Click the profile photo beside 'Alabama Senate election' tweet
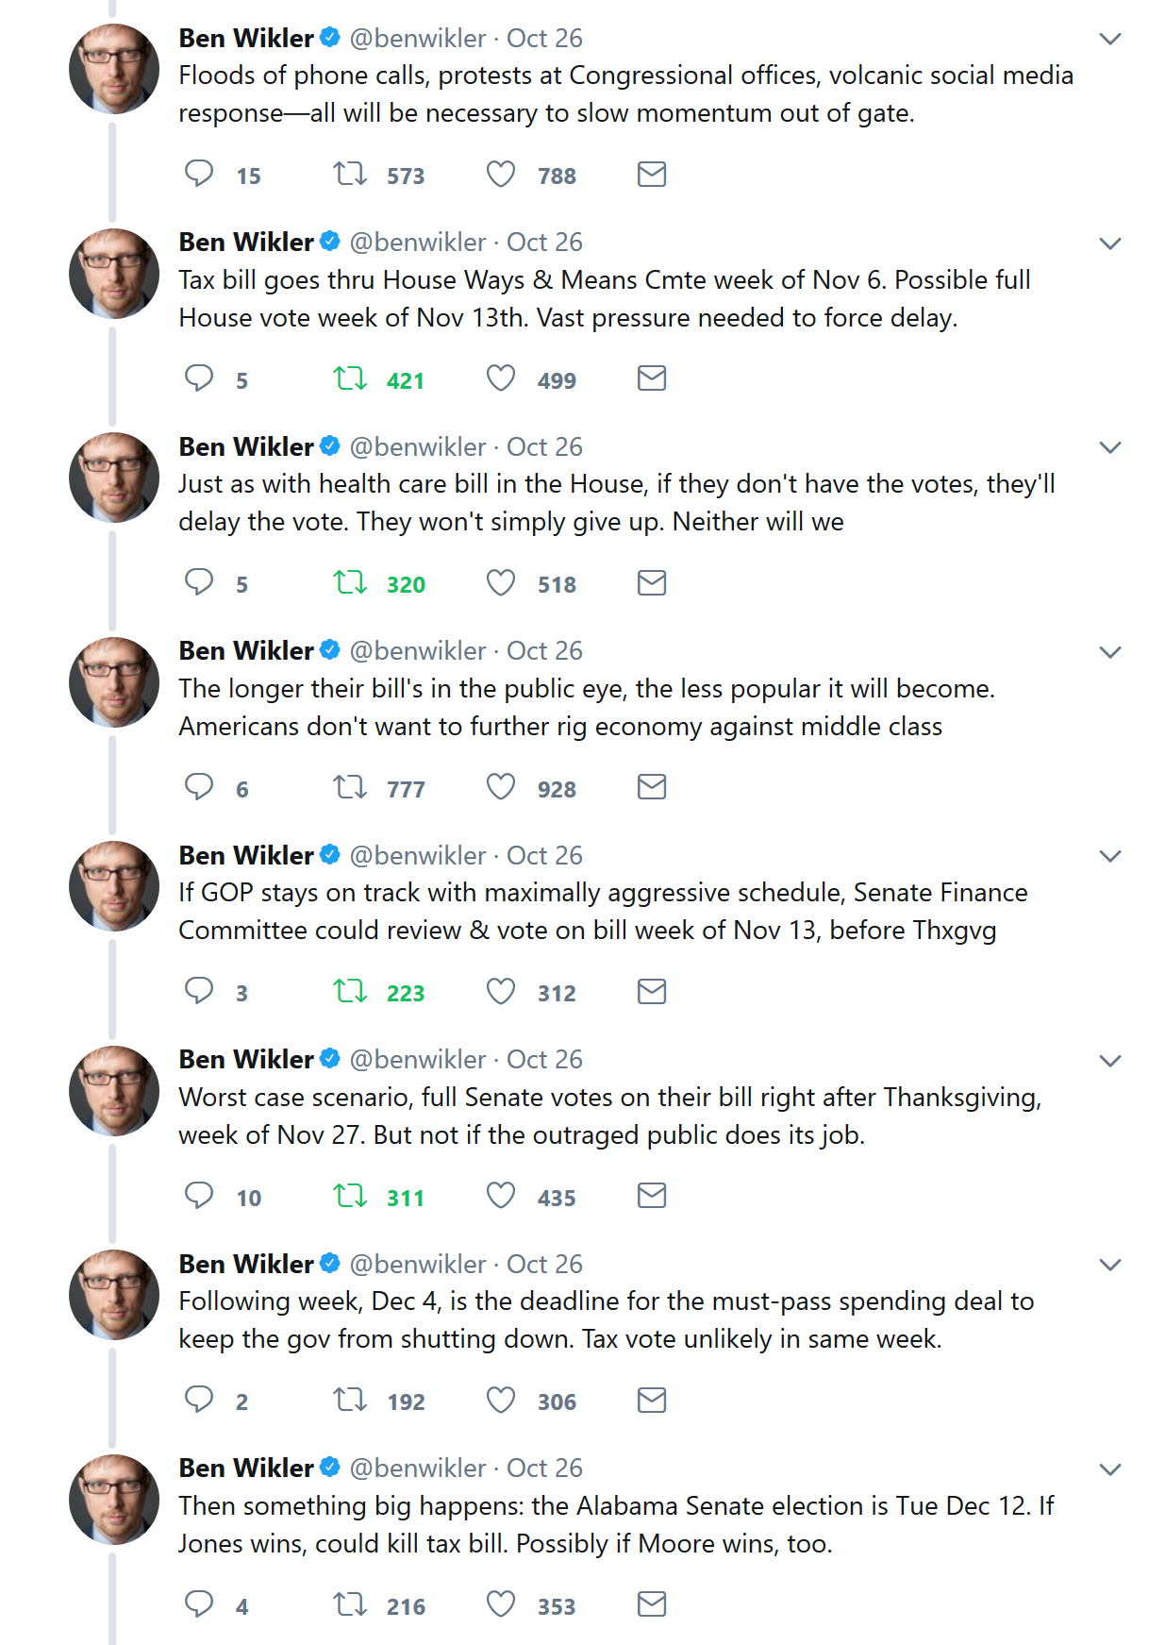Screen dimensions: 1165x1645 pyautogui.click(x=114, y=1500)
